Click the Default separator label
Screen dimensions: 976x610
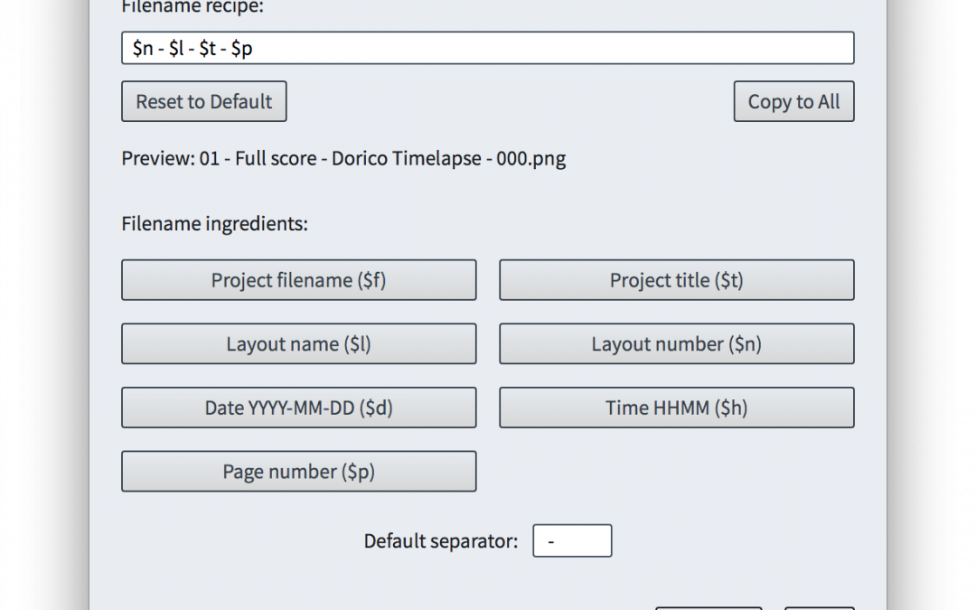click(441, 541)
